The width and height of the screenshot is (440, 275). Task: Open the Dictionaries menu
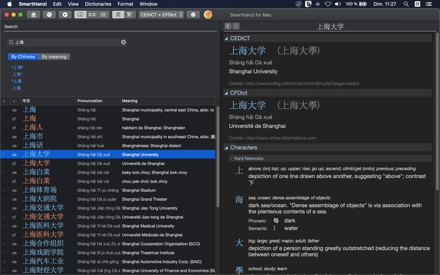[98, 4]
